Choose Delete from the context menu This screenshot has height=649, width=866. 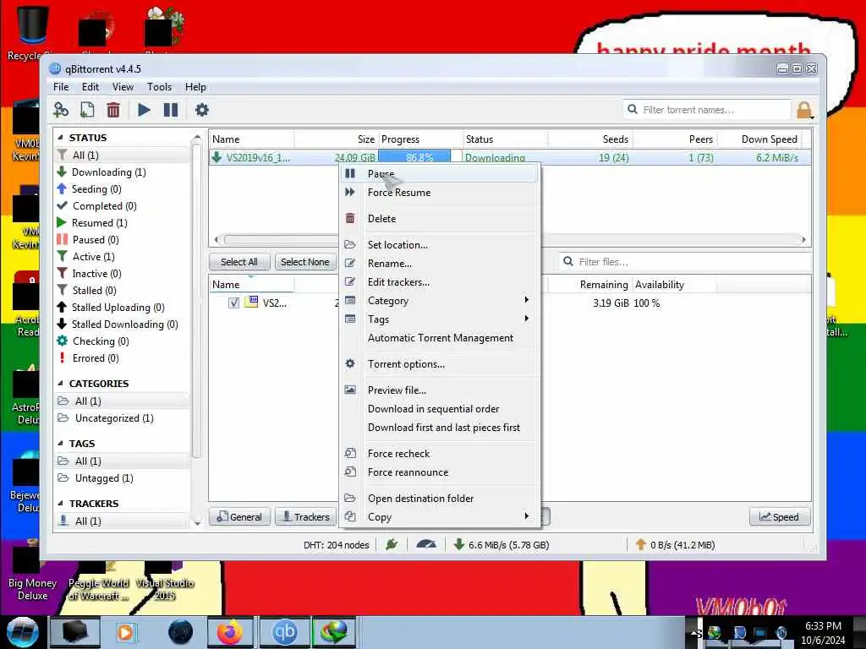click(x=440, y=219)
